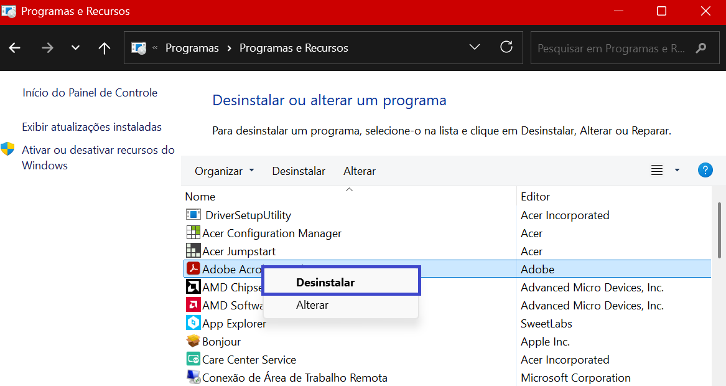Open Exibir atualizações instaladas
Viewport: 726px width, 386px height.
click(91, 127)
